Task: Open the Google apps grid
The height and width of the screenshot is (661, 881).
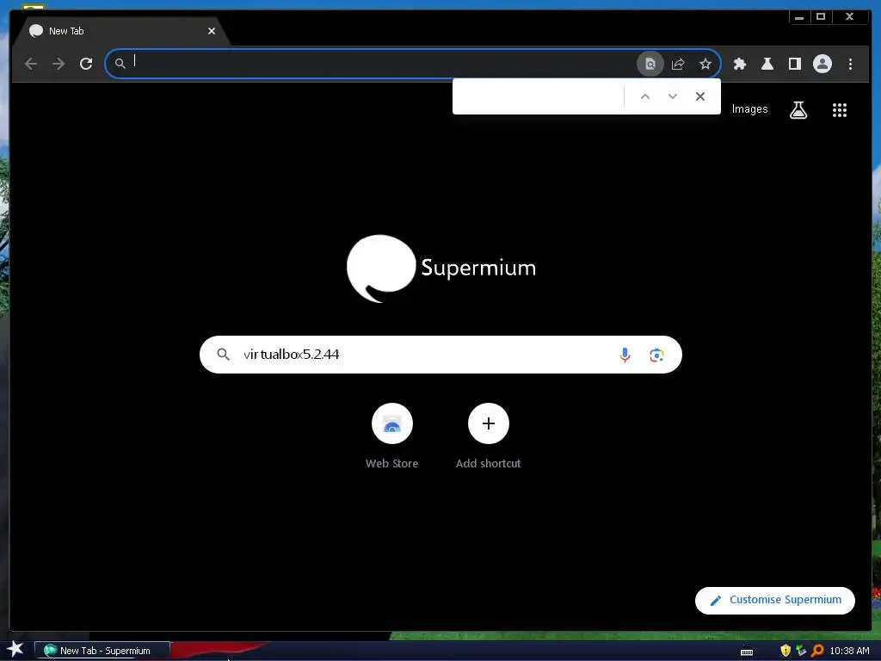Action: (840, 110)
